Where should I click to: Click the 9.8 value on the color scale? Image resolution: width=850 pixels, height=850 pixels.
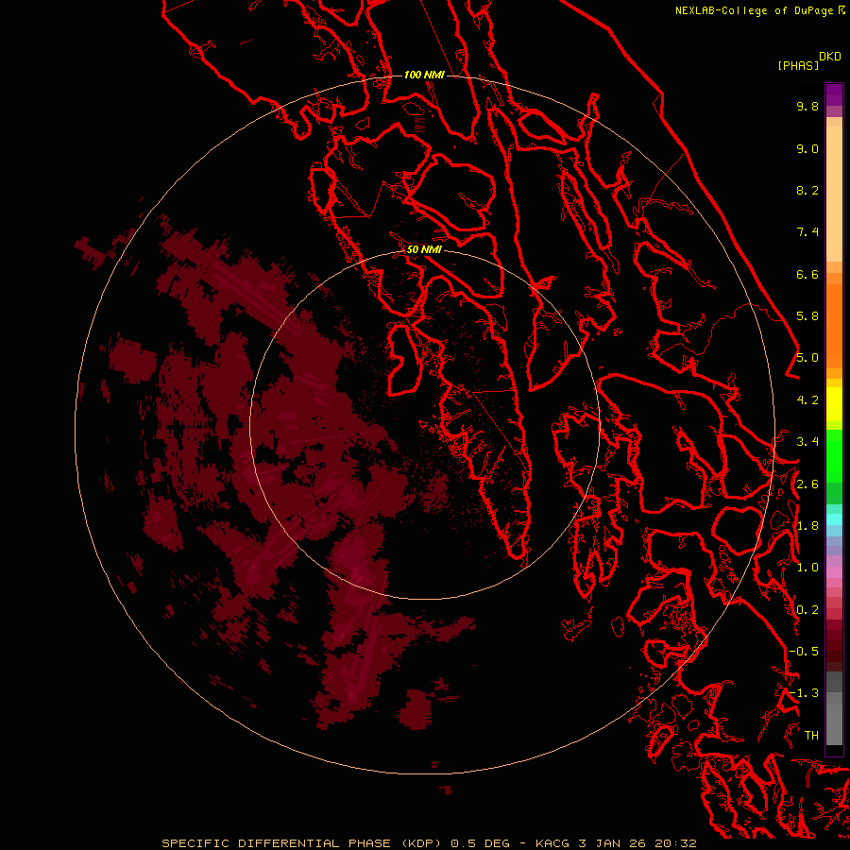pyautogui.click(x=807, y=106)
